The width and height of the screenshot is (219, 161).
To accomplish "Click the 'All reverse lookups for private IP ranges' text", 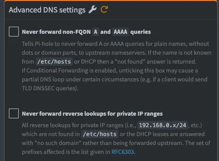I will pyautogui.click(x=73, y=125).
